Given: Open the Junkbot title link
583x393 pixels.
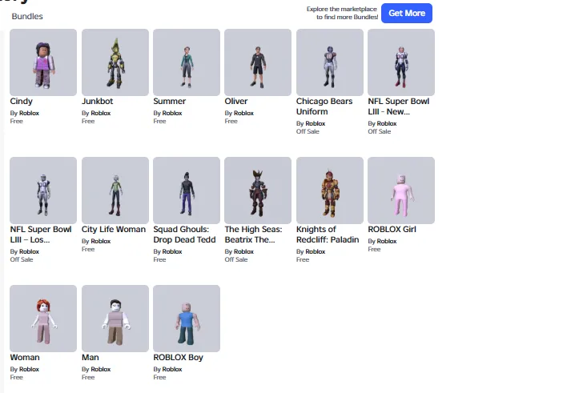Looking at the screenshot, I should coord(98,101).
